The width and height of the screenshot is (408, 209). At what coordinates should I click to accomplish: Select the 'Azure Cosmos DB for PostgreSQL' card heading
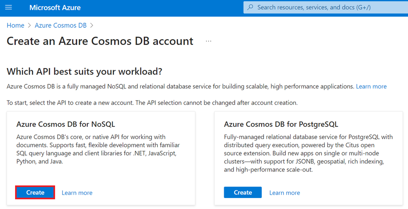click(x=281, y=124)
